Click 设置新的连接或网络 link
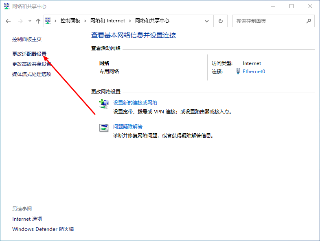Image resolution: width=320 pixels, height=241 pixels. pos(135,102)
